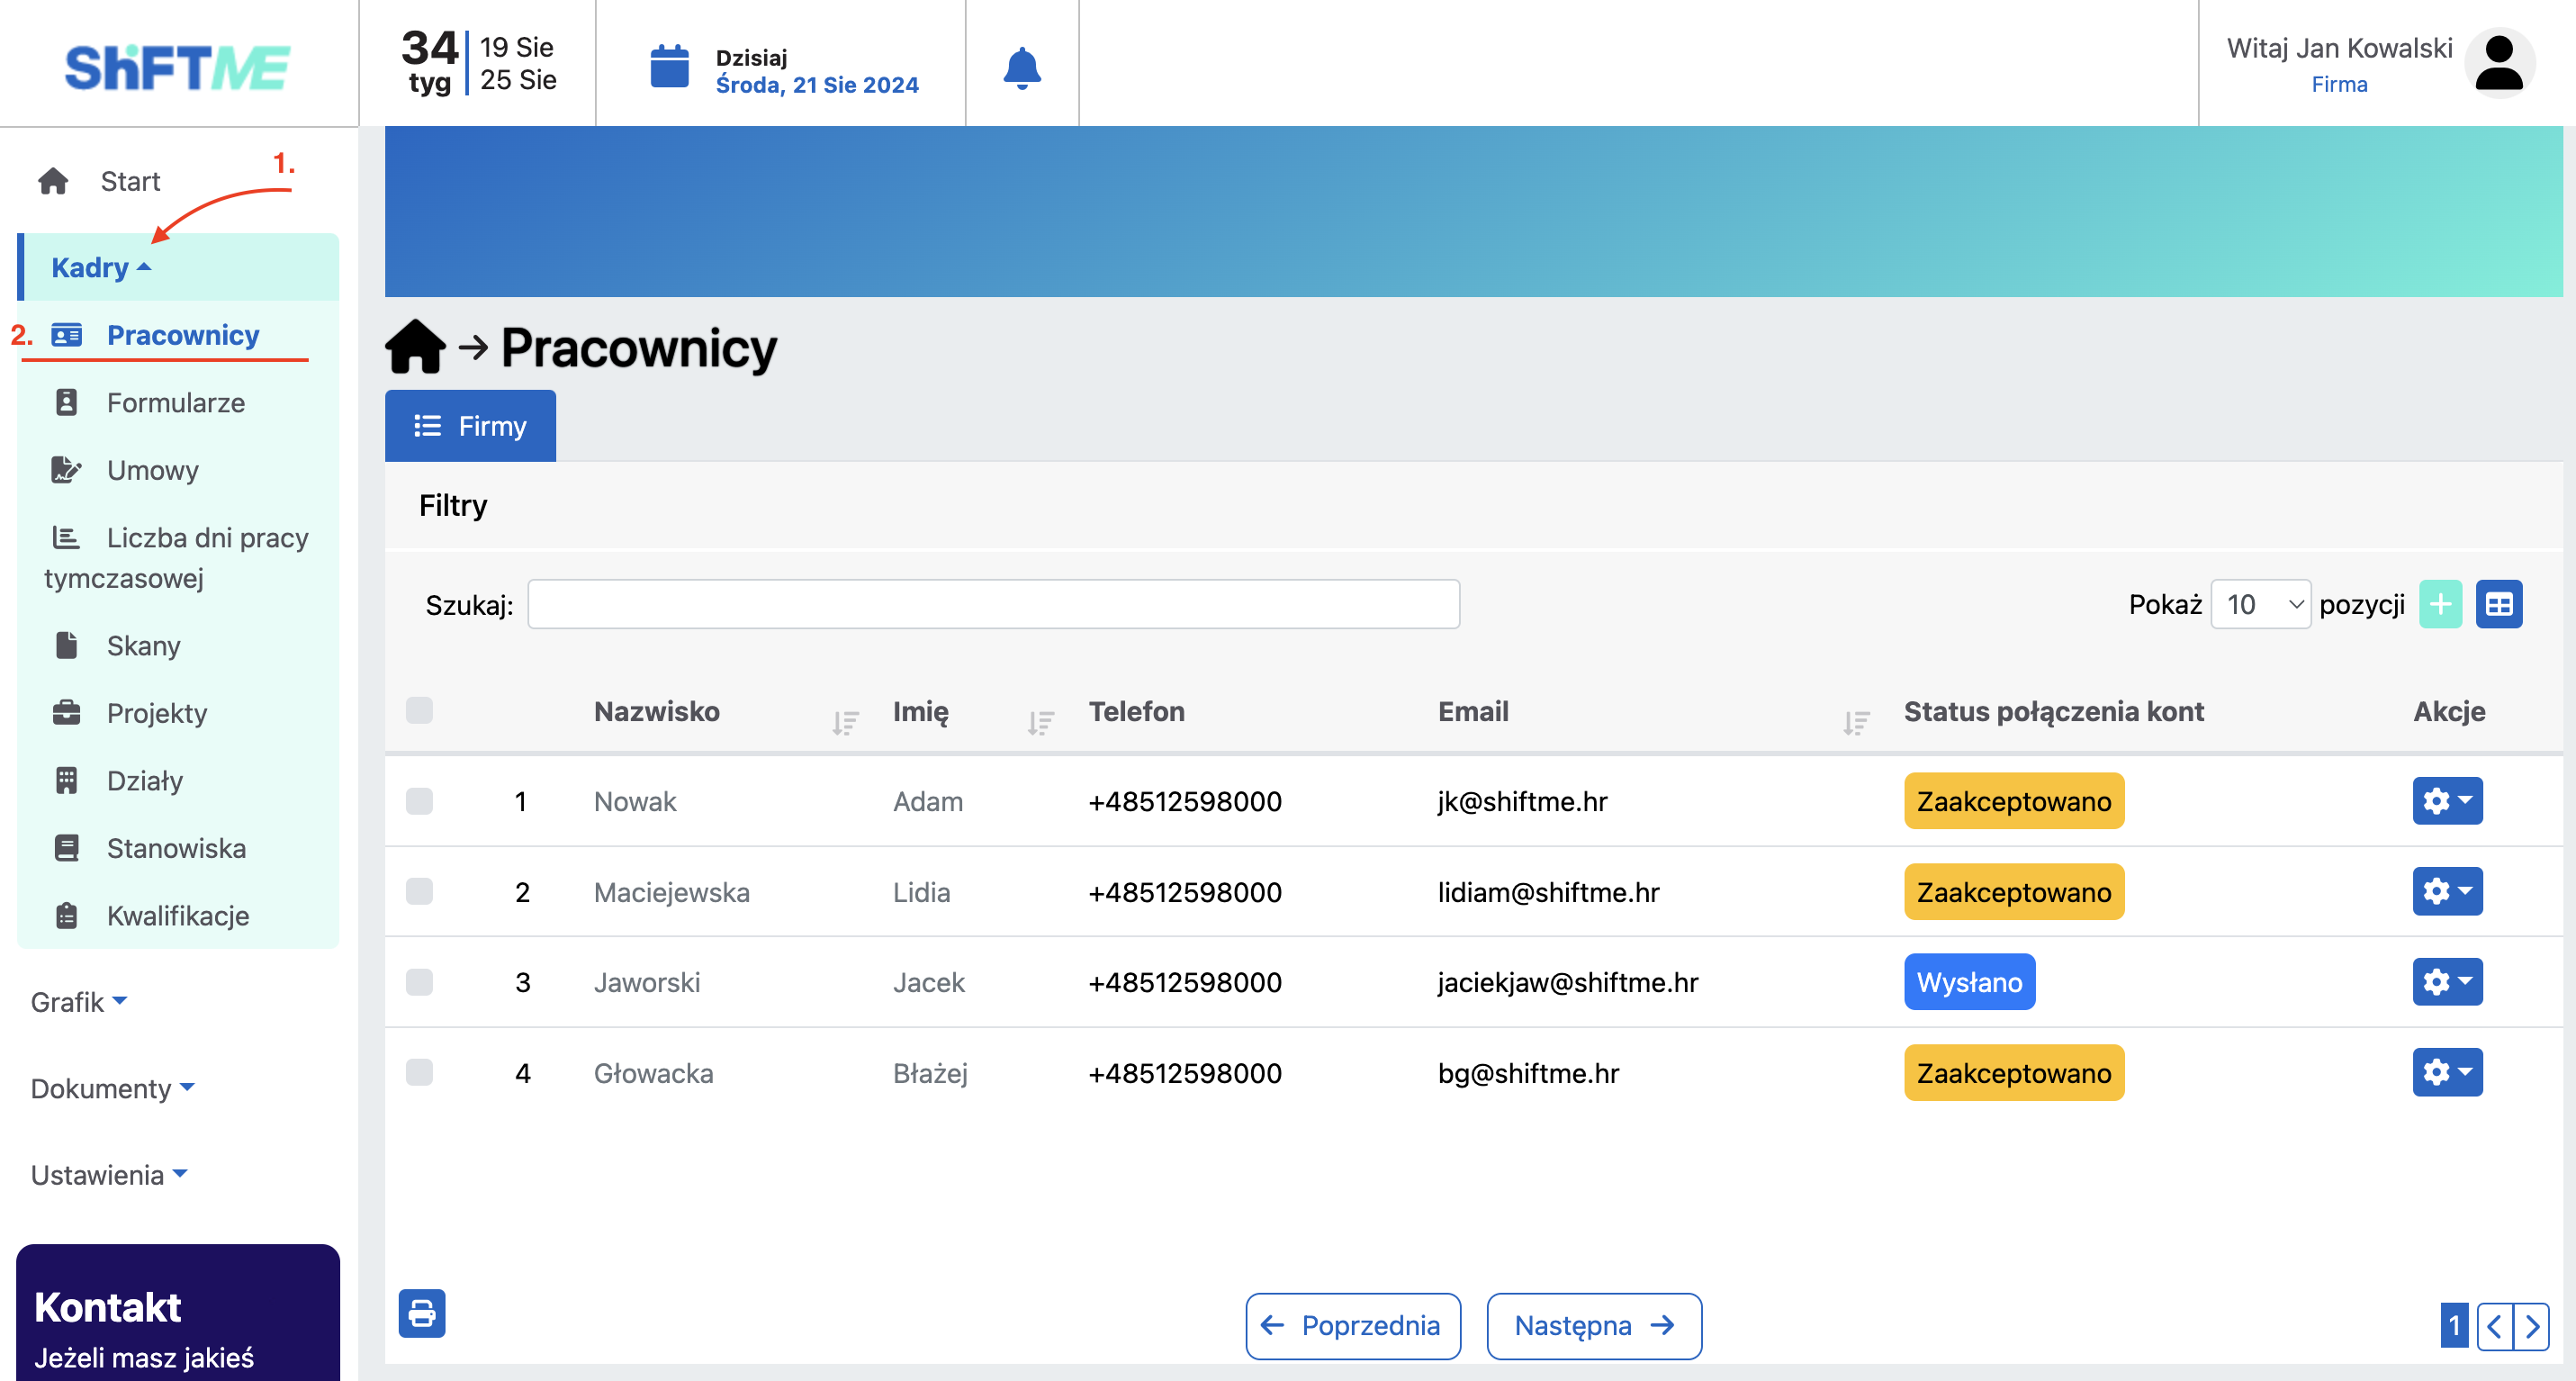The height and width of the screenshot is (1381, 2576).
Task: Click Zaakceptowano status badge for Głowacka
Action: 2014,1072
